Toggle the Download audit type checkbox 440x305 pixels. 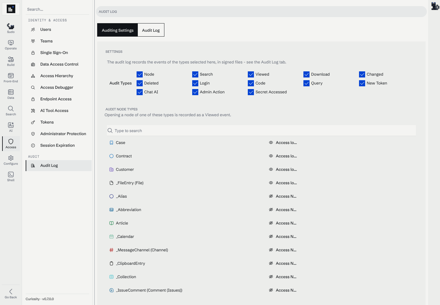click(306, 74)
